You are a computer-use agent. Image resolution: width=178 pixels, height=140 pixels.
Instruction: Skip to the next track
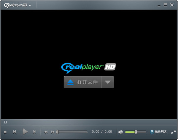(35, 132)
